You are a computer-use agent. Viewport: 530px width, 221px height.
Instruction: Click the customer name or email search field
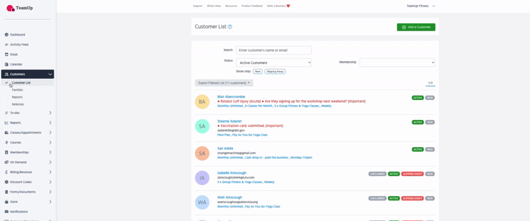tap(273, 50)
